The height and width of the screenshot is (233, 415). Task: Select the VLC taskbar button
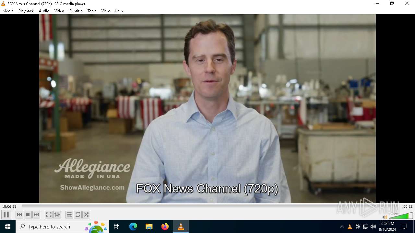click(181, 227)
